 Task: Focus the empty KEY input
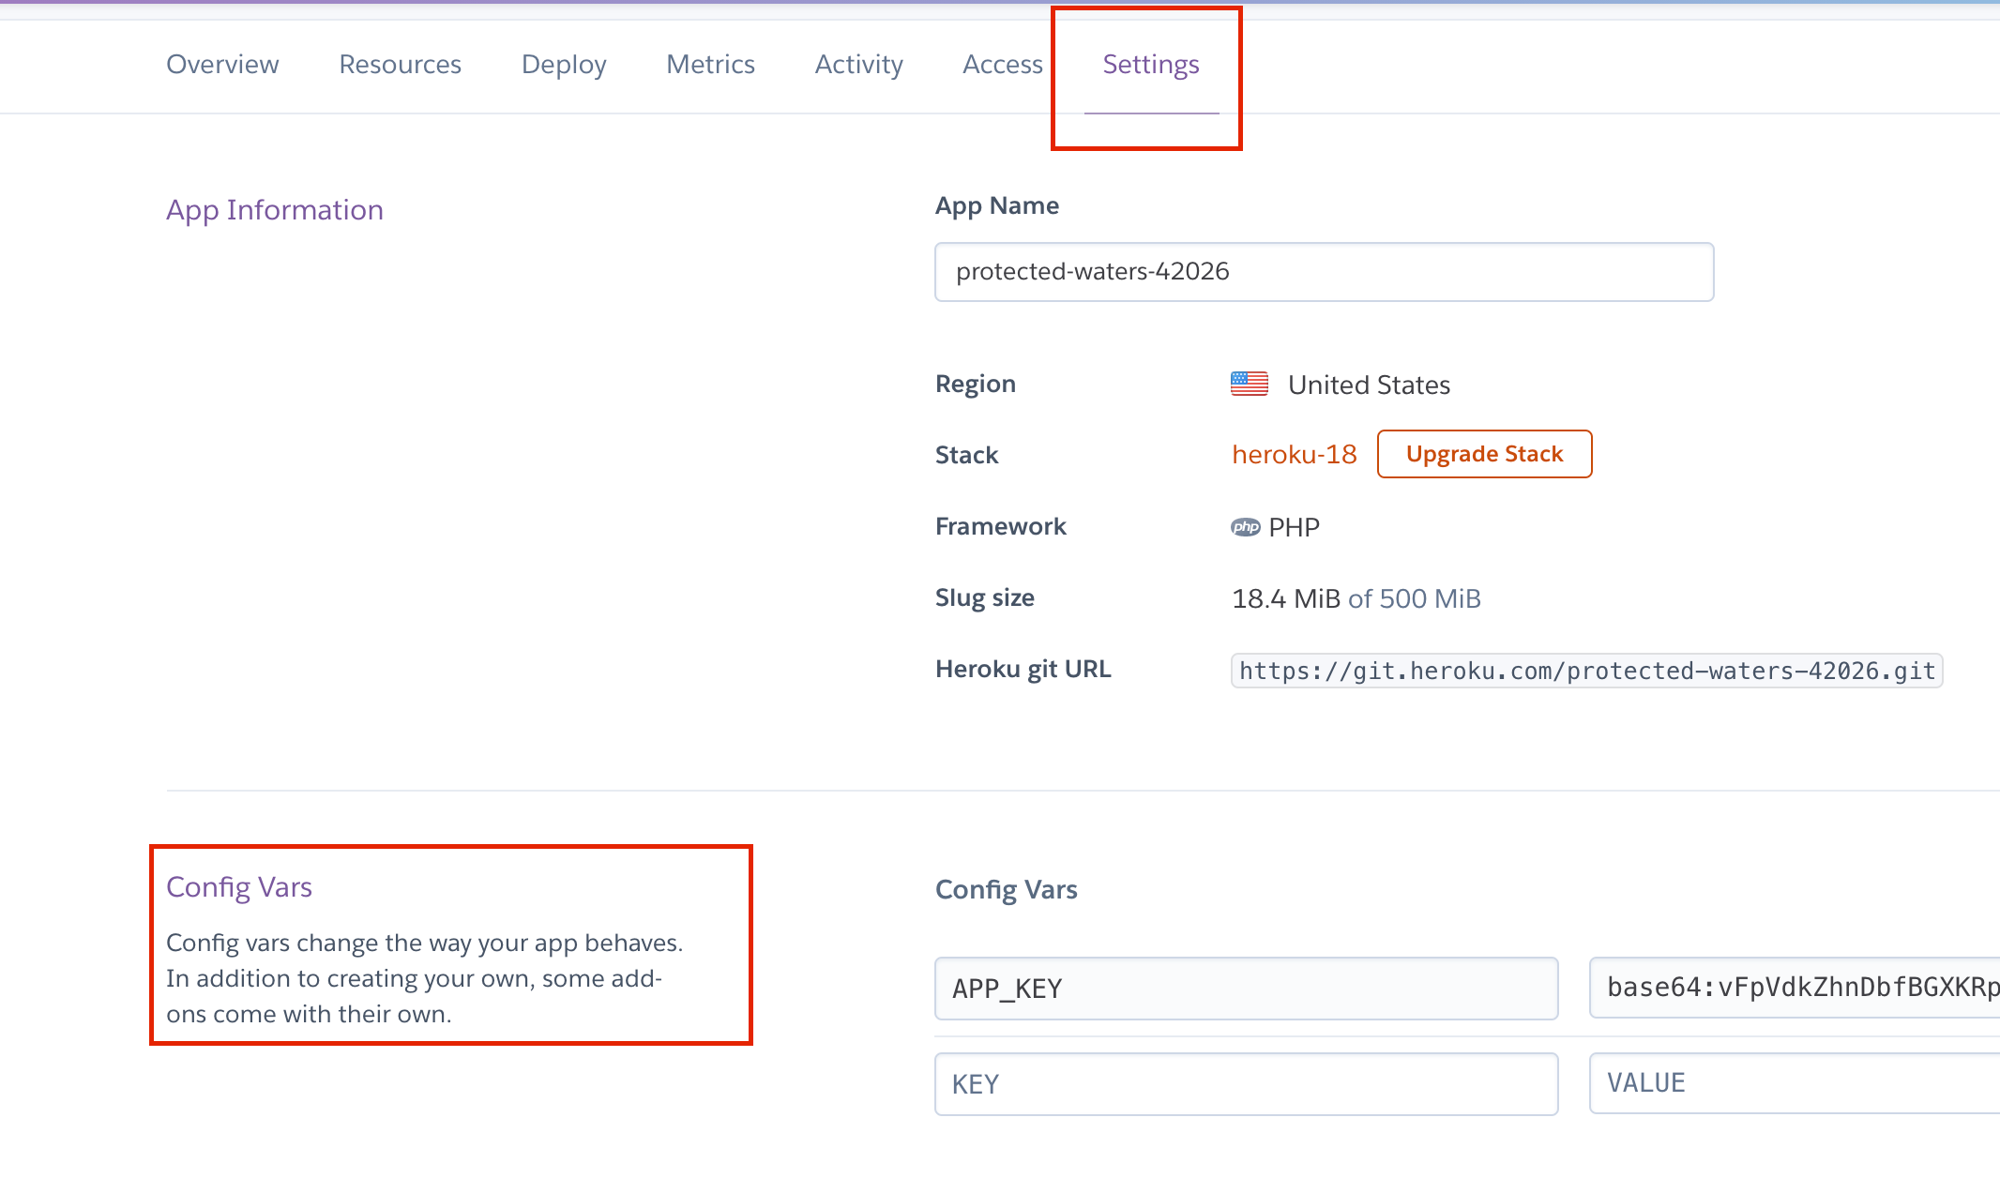coord(1246,1084)
